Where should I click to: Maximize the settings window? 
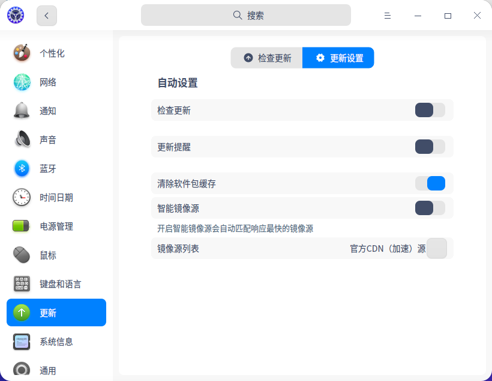click(448, 16)
